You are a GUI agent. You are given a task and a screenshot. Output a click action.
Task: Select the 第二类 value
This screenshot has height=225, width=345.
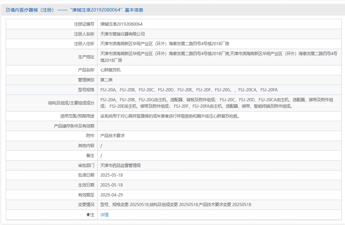(x=106, y=80)
